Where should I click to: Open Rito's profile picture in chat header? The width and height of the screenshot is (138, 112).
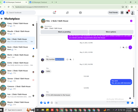click(43, 21)
